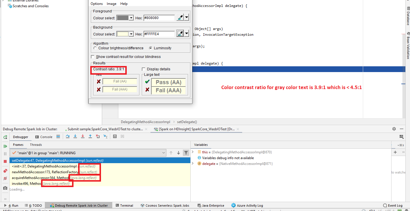Activate Force Step Into red arrow
This screenshot has width=410, height=211.
[83, 136]
